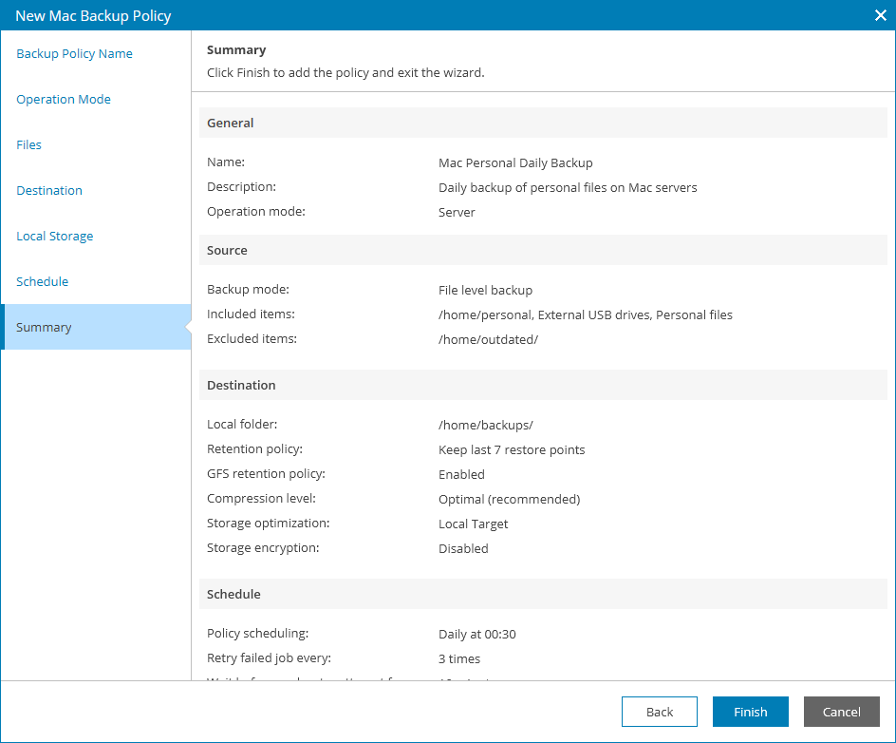This screenshot has width=896, height=743.
Task: Select the Summary step in sidebar
Action: click(x=44, y=328)
